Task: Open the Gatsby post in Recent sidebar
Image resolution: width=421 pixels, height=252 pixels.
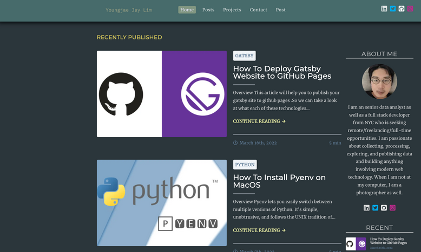Action: [388, 241]
